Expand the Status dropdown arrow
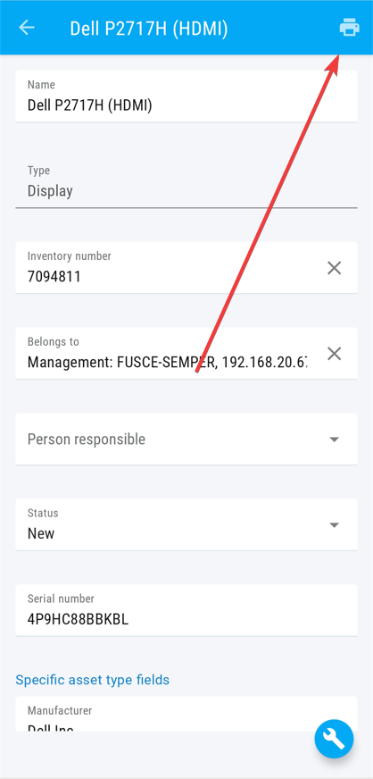Screen dimensions: 373x779 pyautogui.click(x=335, y=525)
